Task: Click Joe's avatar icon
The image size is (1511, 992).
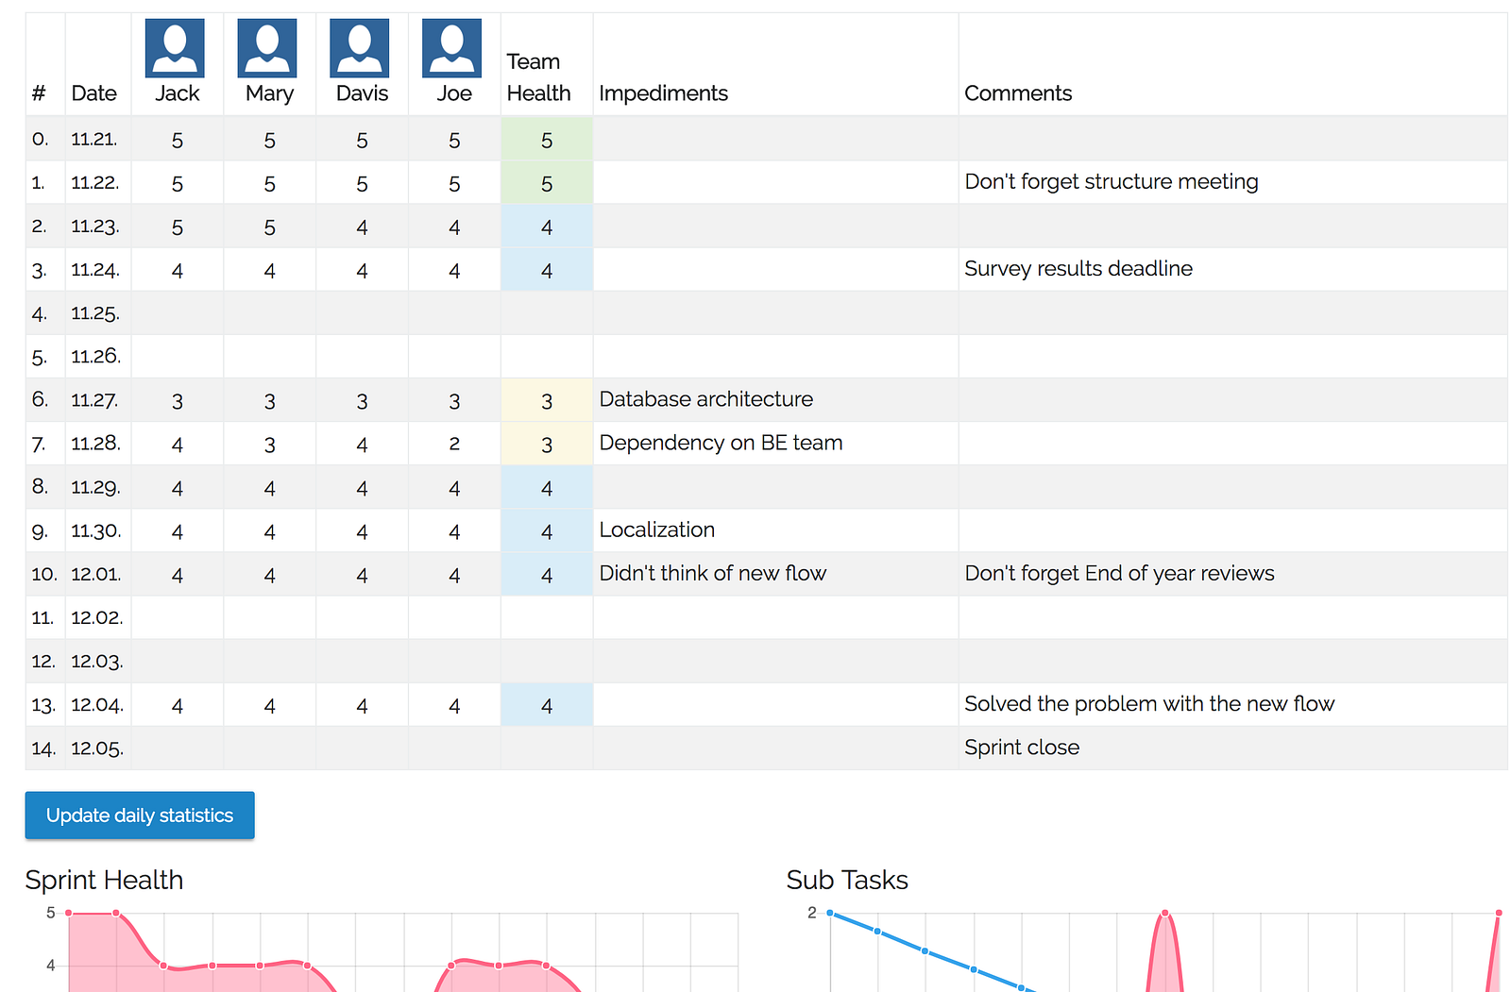Action: 452,48
